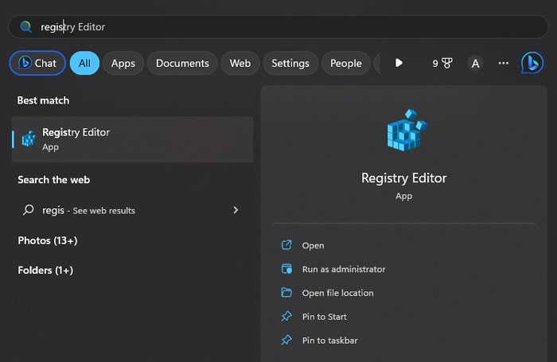Choose Run as administrator
The image size is (557, 362).
pyautogui.click(x=344, y=269)
